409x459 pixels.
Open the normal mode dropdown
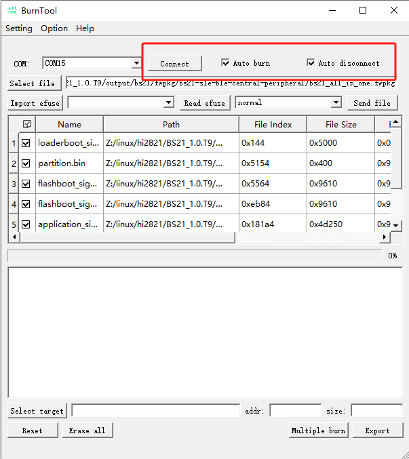click(336, 102)
